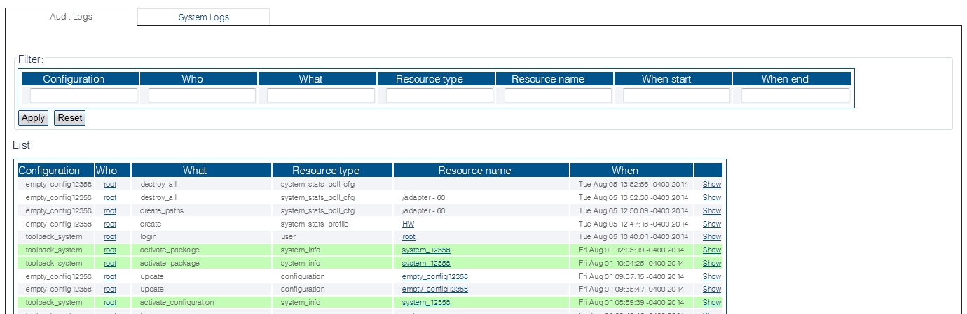Click the Reset filter button
The height and width of the screenshot is (314, 967).
(x=69, y=118)
